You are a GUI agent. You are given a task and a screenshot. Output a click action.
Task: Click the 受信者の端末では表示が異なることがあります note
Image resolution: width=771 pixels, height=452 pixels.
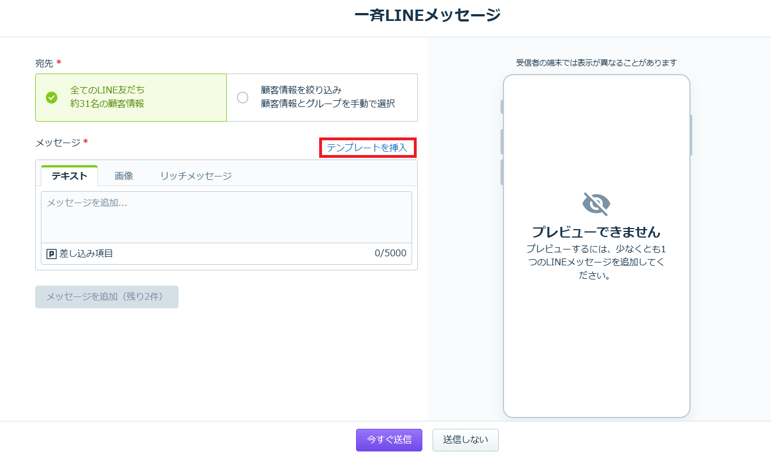596,63
